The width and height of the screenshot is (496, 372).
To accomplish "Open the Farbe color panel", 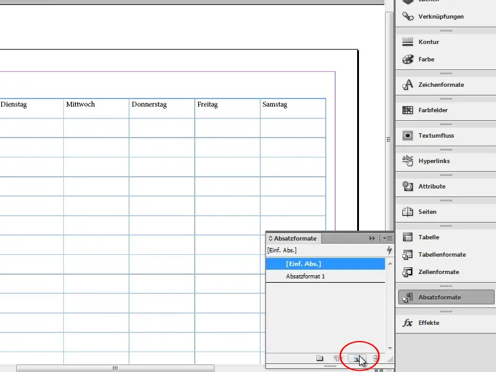I will 445,59.
